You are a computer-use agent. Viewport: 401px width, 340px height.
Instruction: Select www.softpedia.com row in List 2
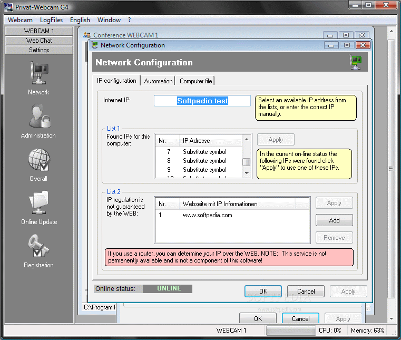(x=232, y=215)
